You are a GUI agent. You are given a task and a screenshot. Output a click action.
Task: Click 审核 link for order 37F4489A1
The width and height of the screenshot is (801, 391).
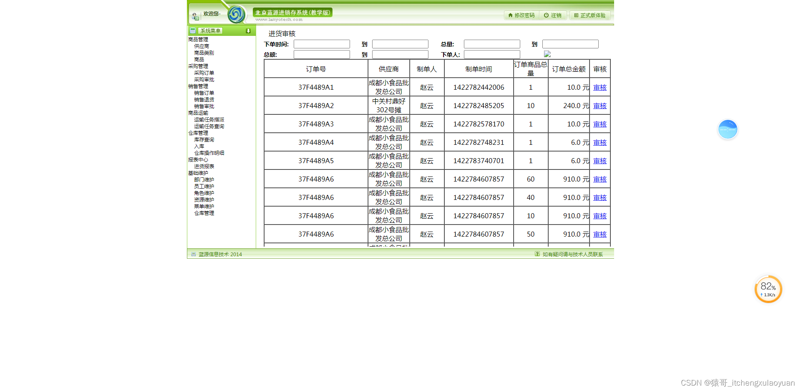coord(600,87)
